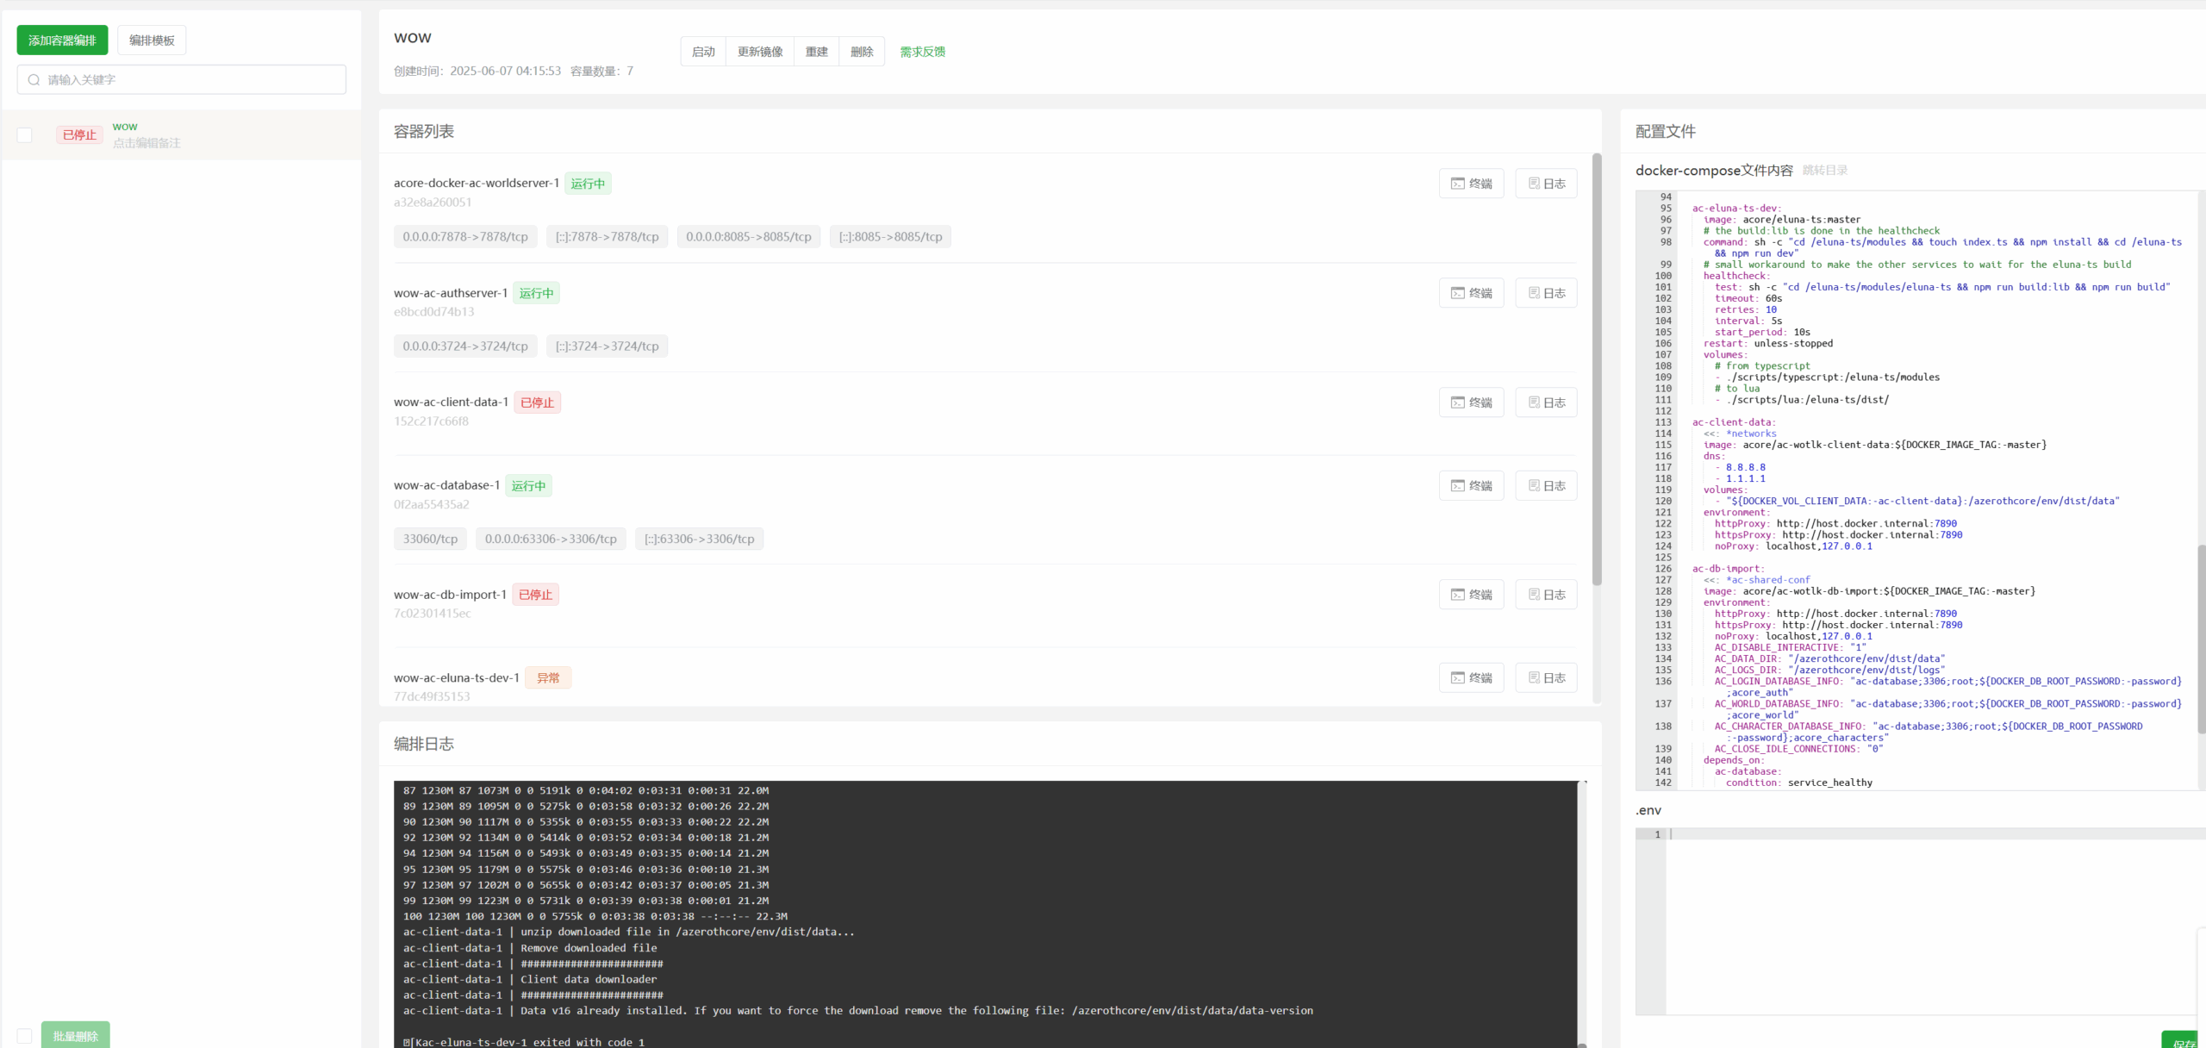2206x1048 pixels.
Task: View logs for wow-ac-database-1
Action: point(1547,485)
